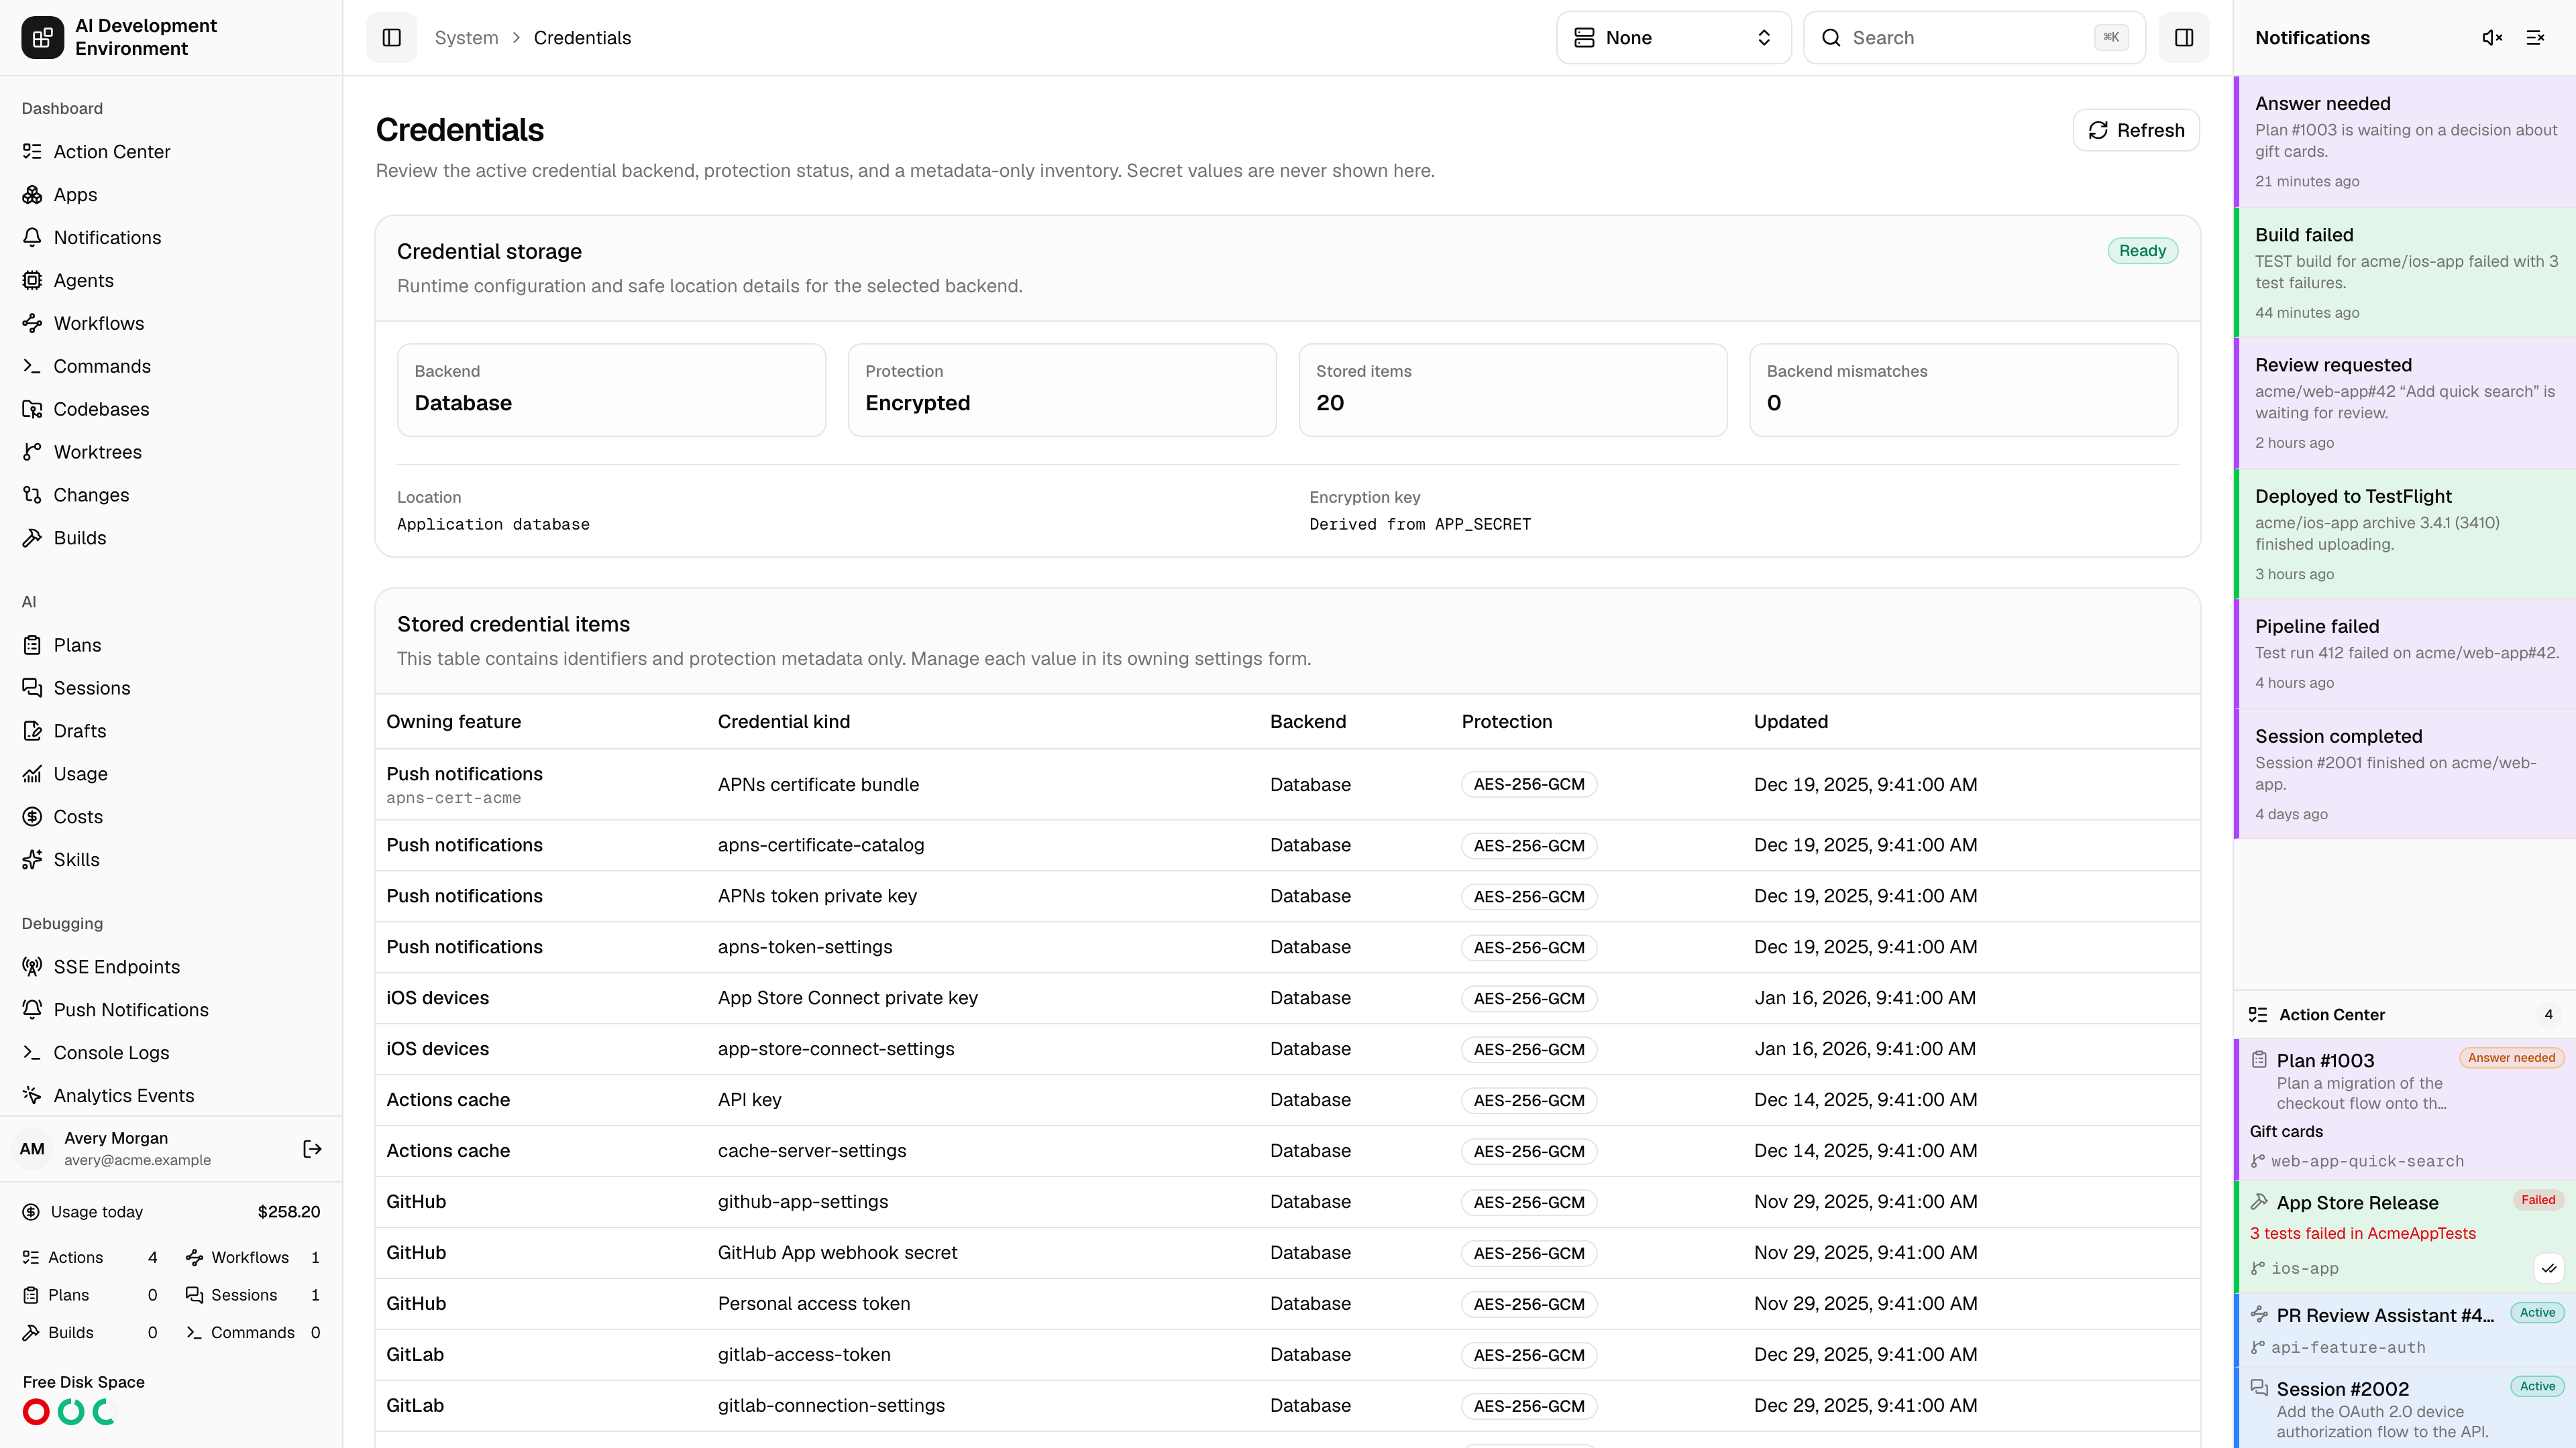2576x1448 pixels.
Task: Click the red free disk space ring
Action: point(36,1411)
